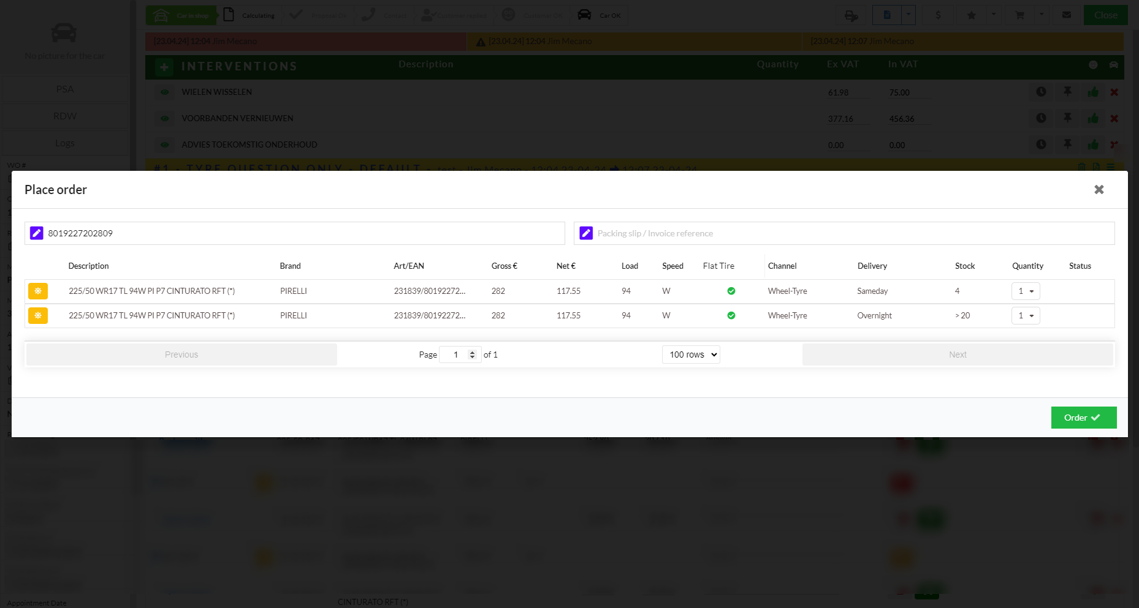Click the shopping cart icon
1139x608 pixels.
[x=1019, y=15]
